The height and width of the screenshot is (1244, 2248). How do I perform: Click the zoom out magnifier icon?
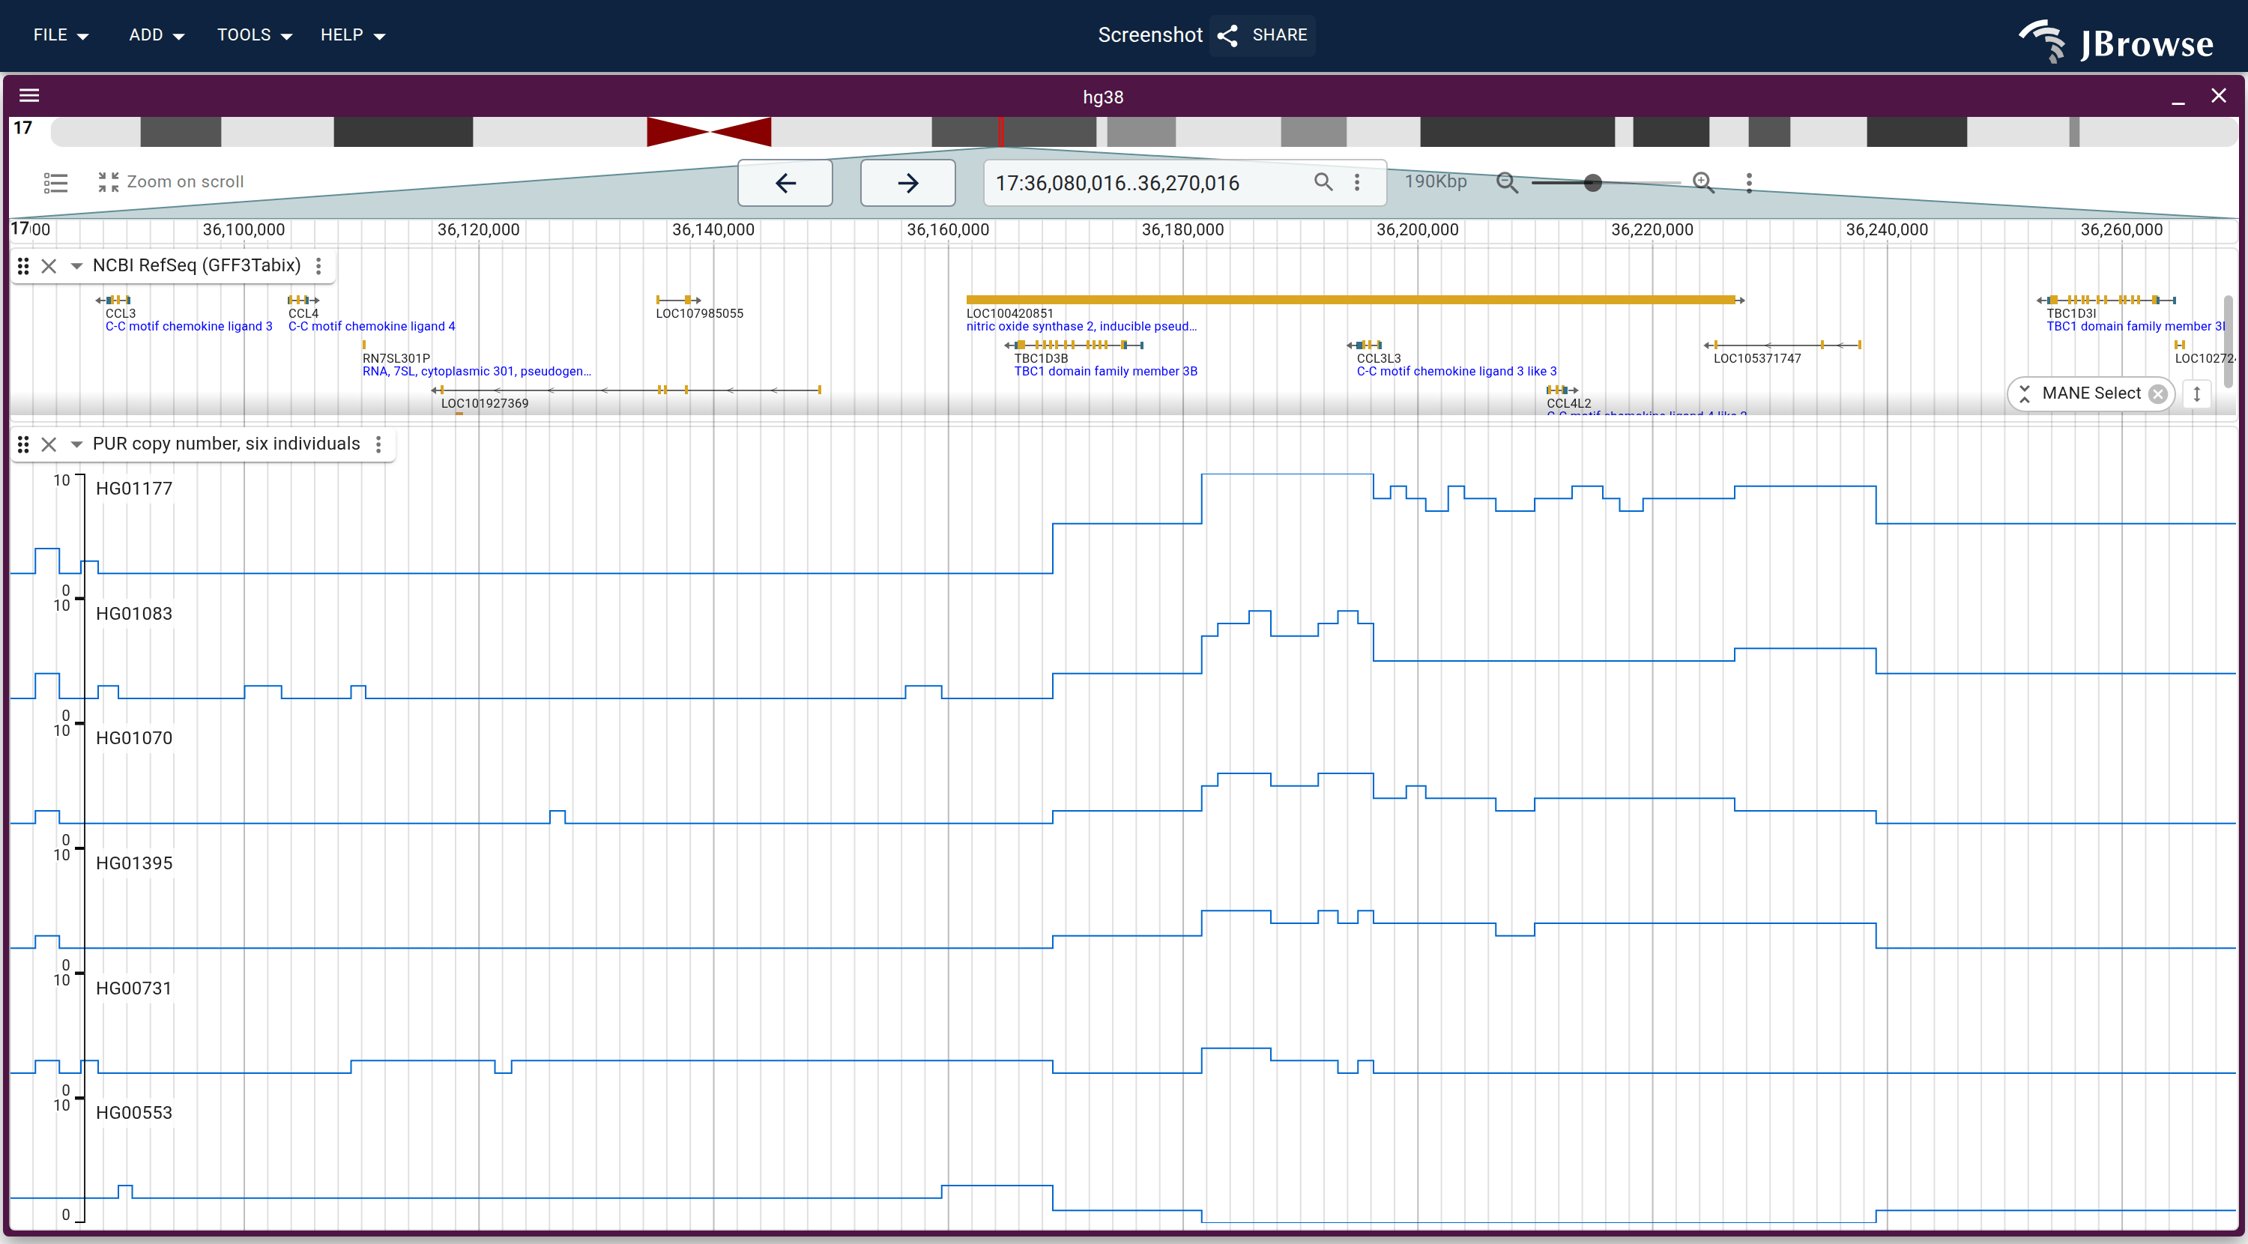click(1507, 182)
